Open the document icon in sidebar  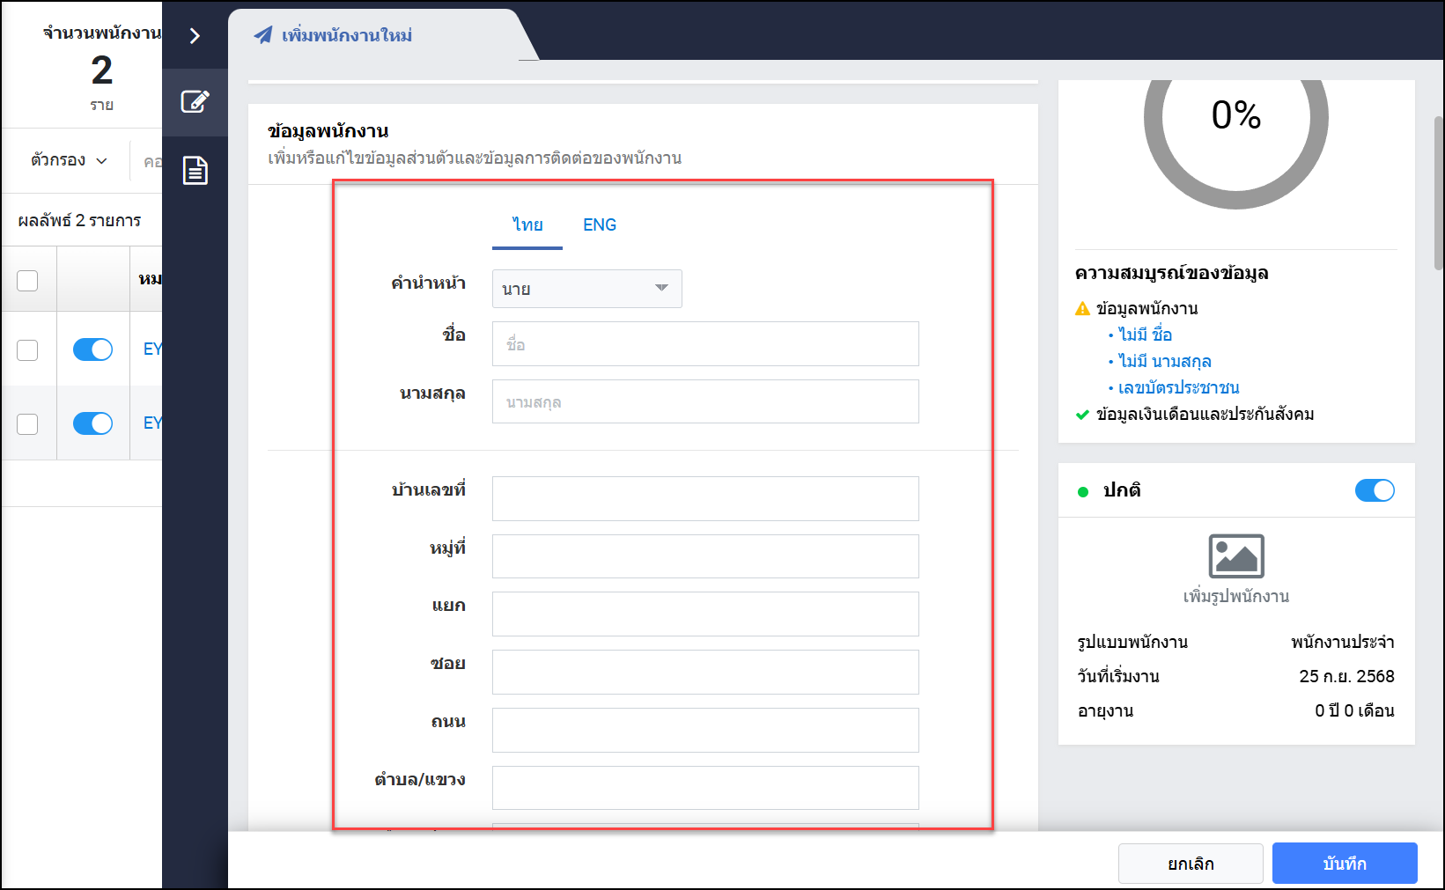tap(195, 170)
